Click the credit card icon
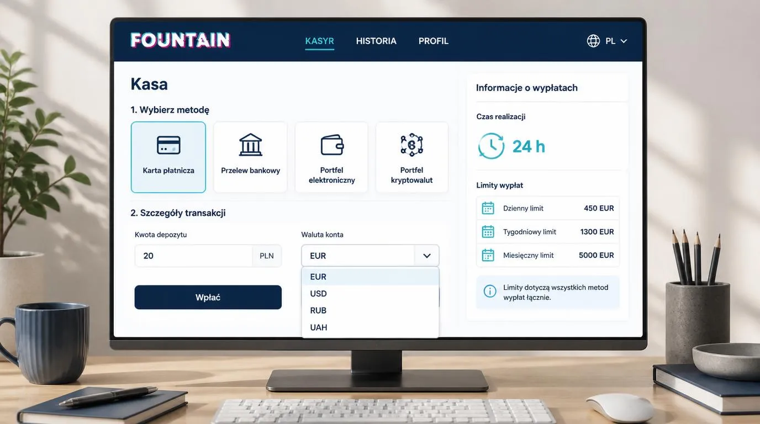Image resolution: width=760 pixels, height=424 pixels. tap(168, 145)
